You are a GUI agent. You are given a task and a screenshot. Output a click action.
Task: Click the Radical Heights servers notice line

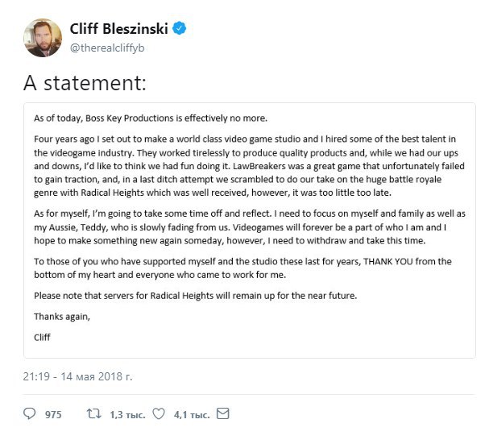pos(196,296)
